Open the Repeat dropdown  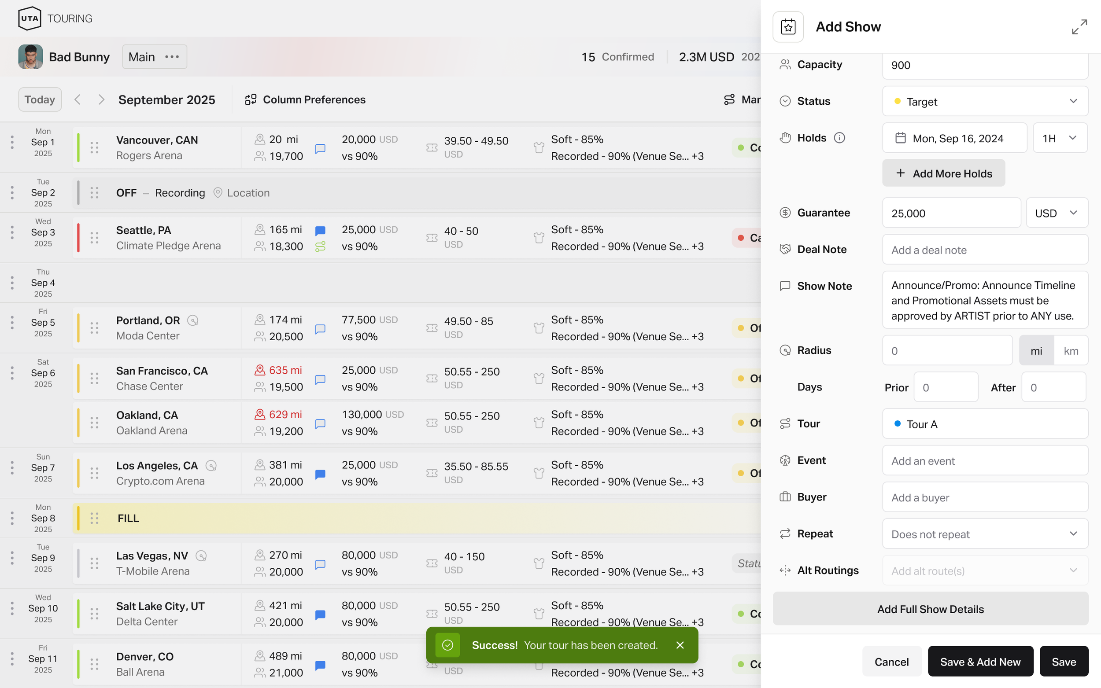click(984, 534)
